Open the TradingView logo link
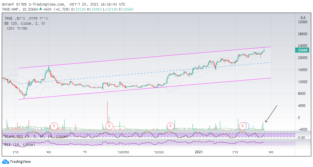This screenshot has width=313, height=167. (x=16, y=162)
